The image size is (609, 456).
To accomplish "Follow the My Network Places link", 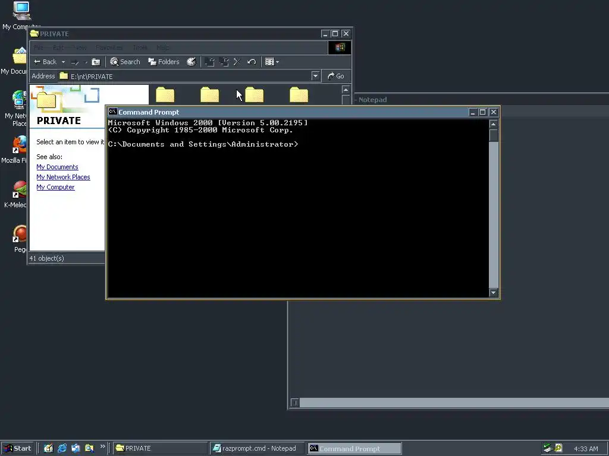I will [x=63, y=177].
